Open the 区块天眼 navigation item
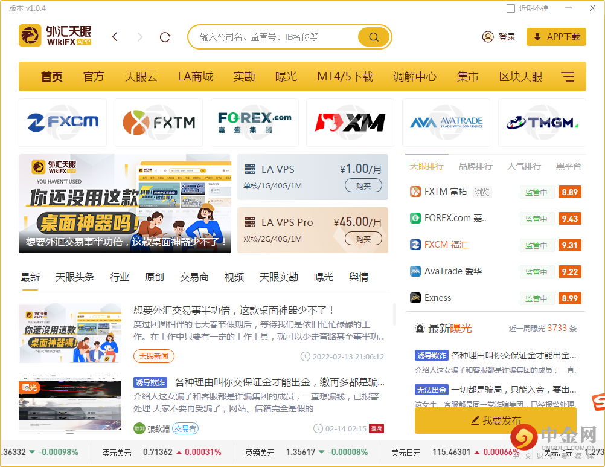 click(x=520, y=77)
